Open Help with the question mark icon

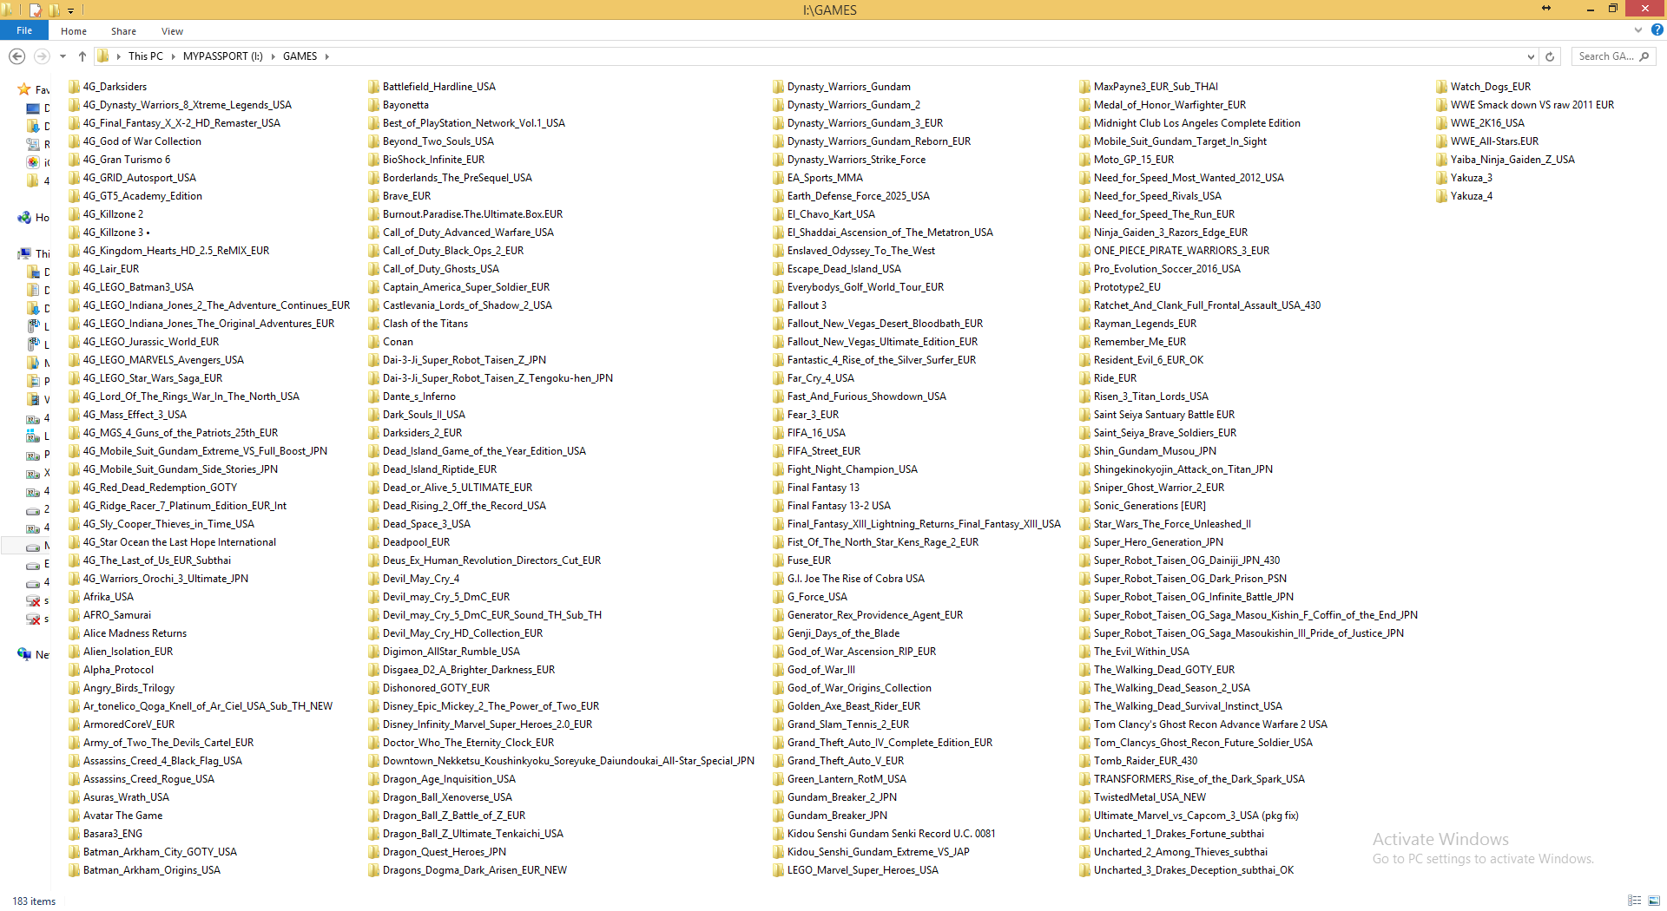(x=1657, y=30)
